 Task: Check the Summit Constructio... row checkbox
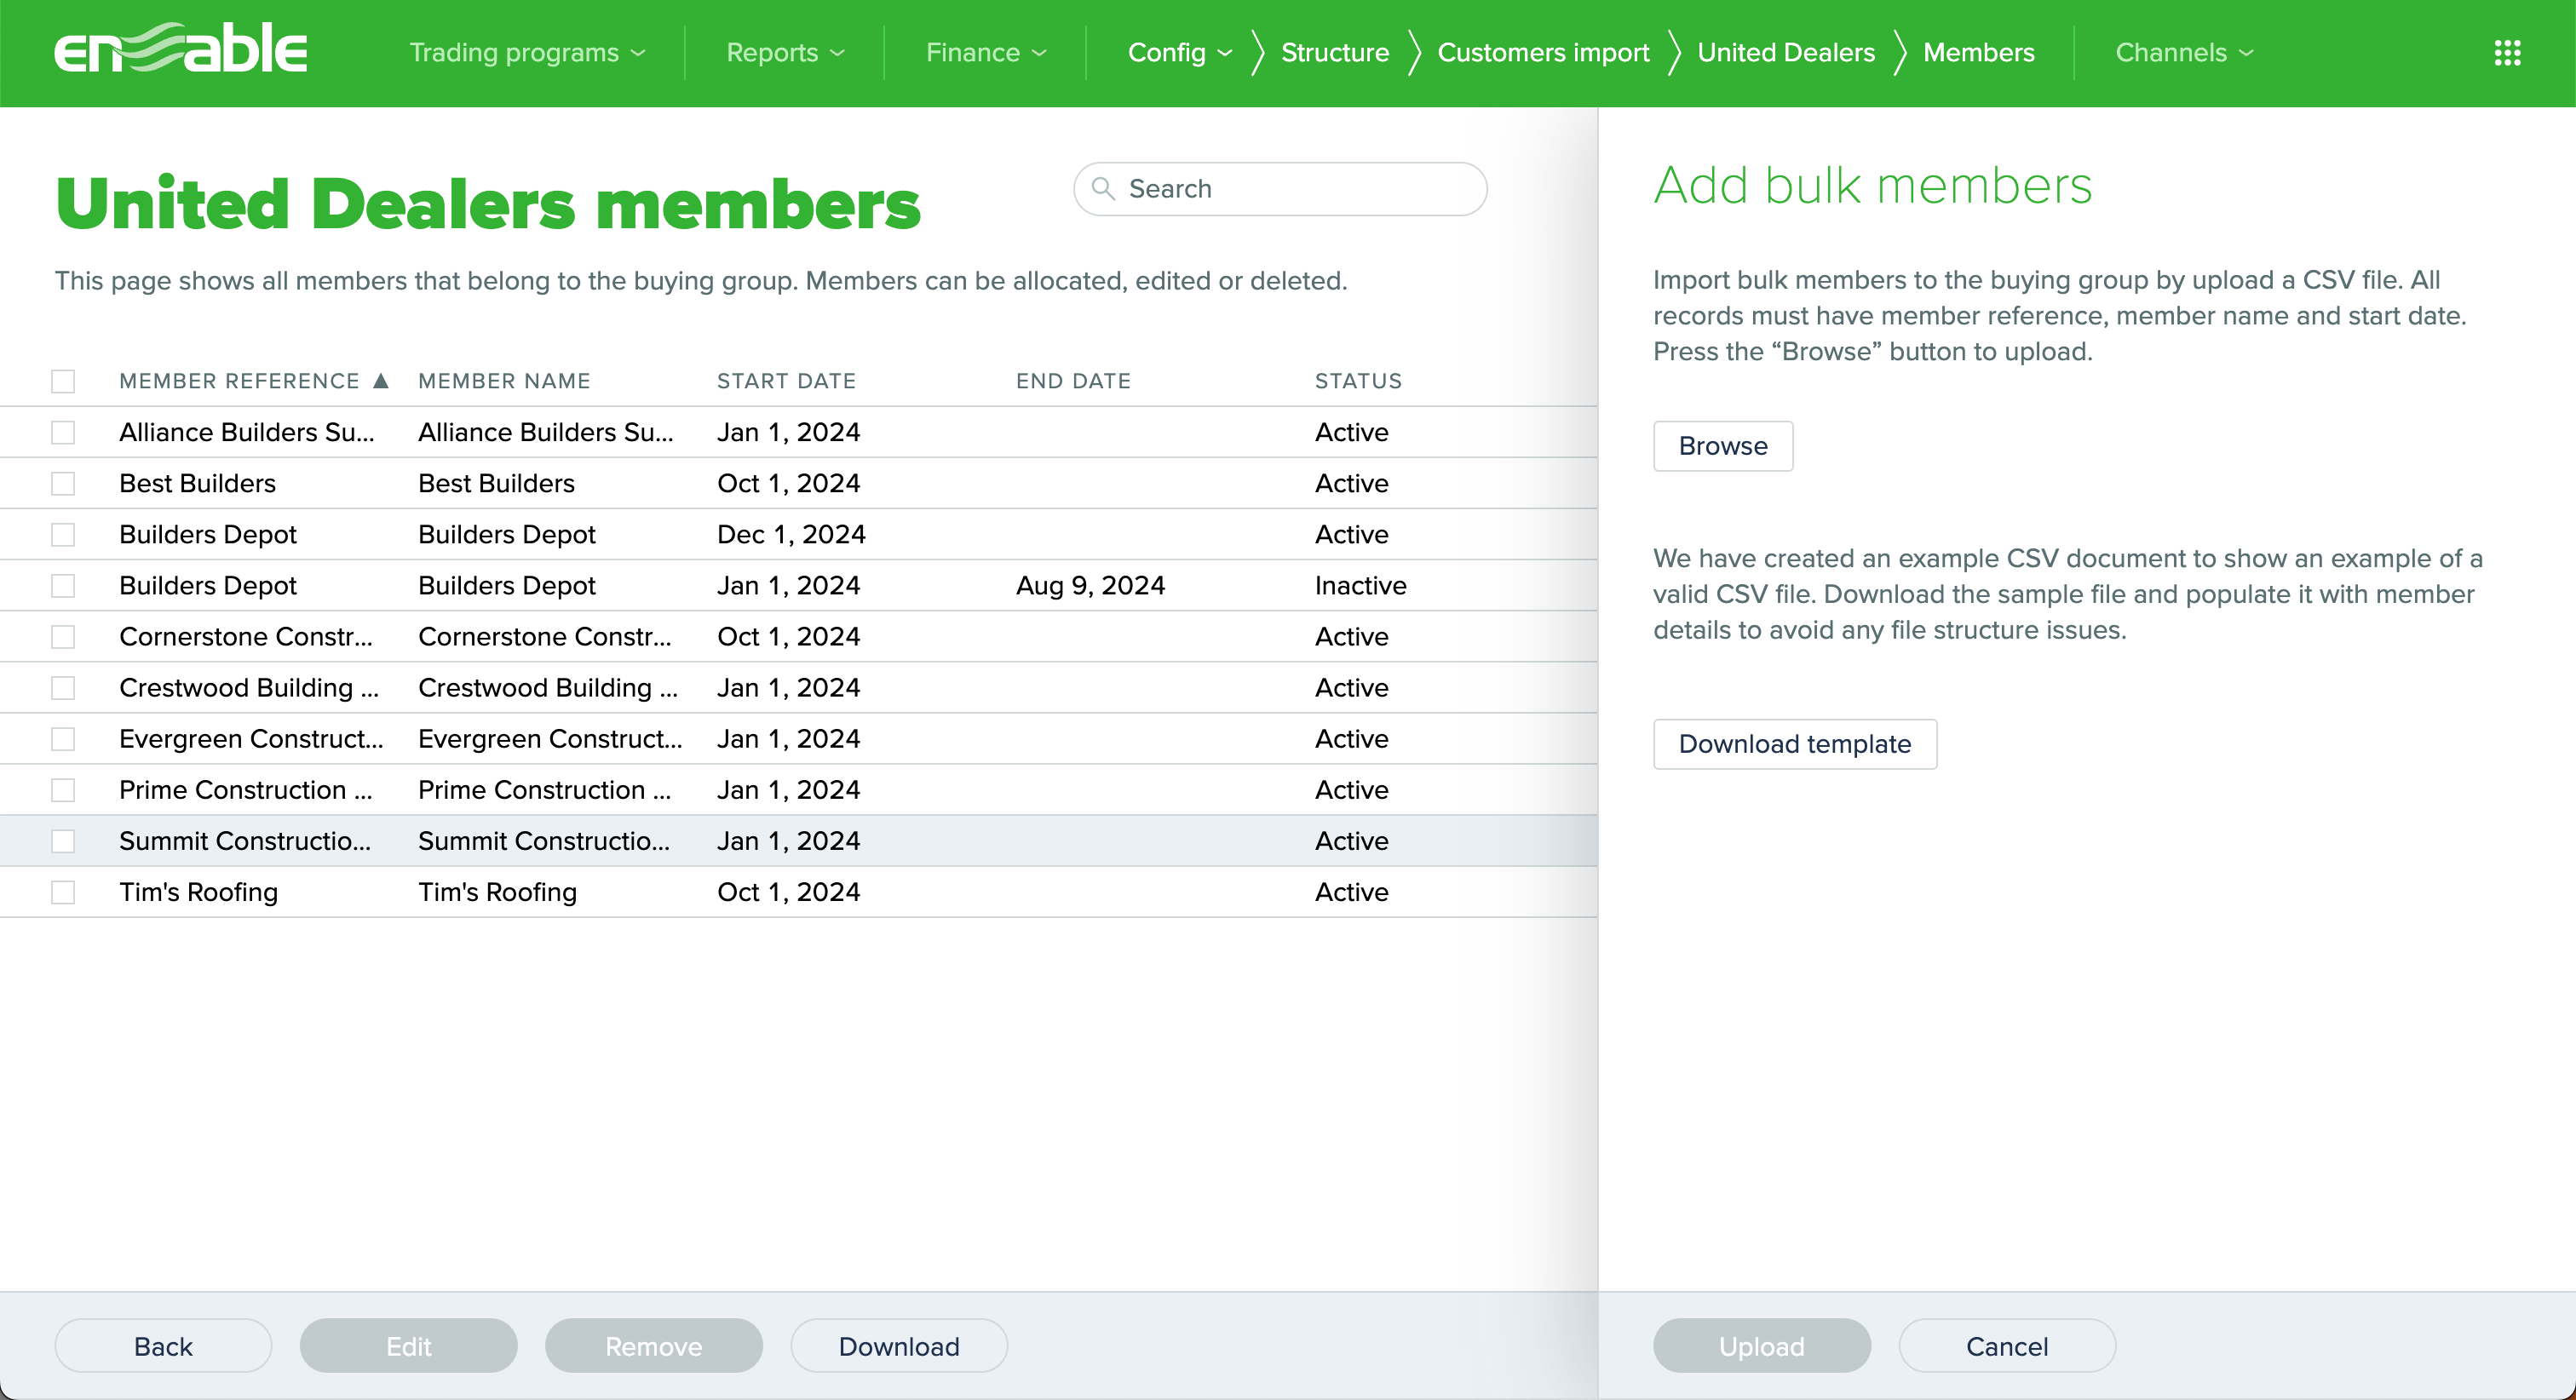point(63,840)
